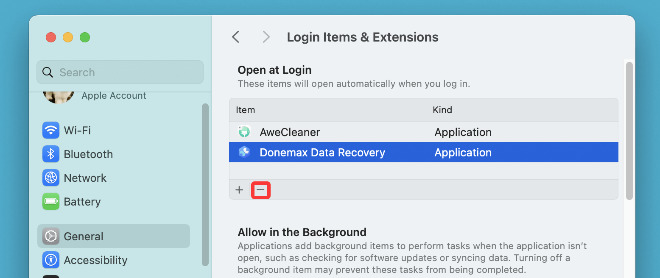Image resolution: width=660 pixels, height=278 pixels.
Task: Select the Wi-Fi settings icon
Action: (50, 130)
